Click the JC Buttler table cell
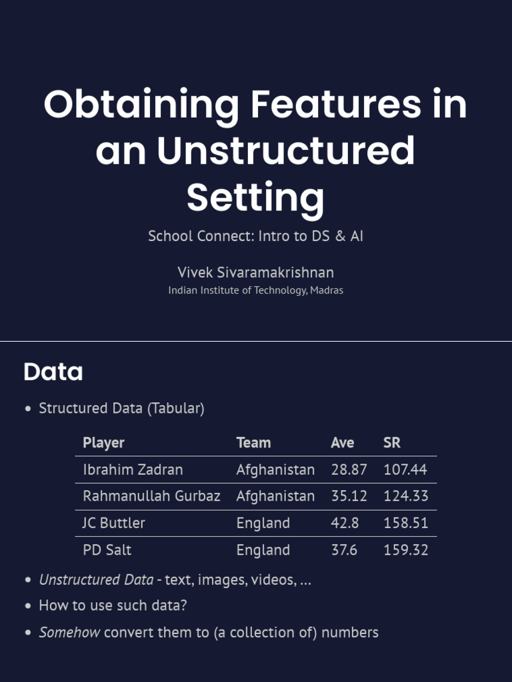 [x=113, y=523]
